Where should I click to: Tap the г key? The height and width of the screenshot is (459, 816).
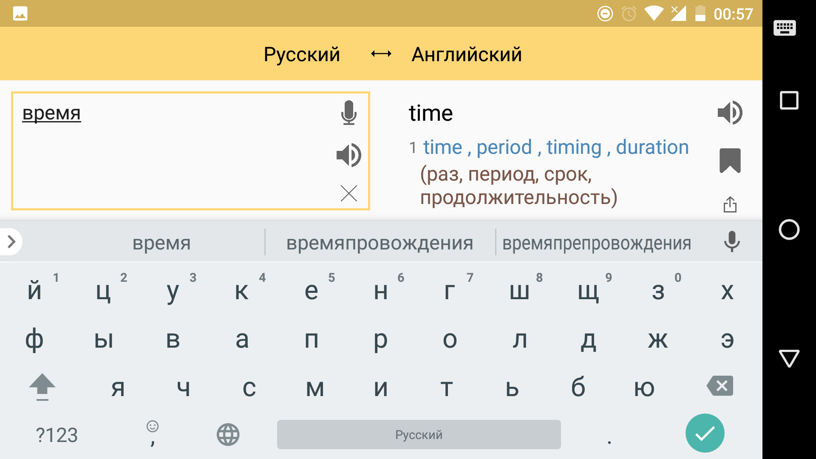pyautogui.click(x=450, y=291)
